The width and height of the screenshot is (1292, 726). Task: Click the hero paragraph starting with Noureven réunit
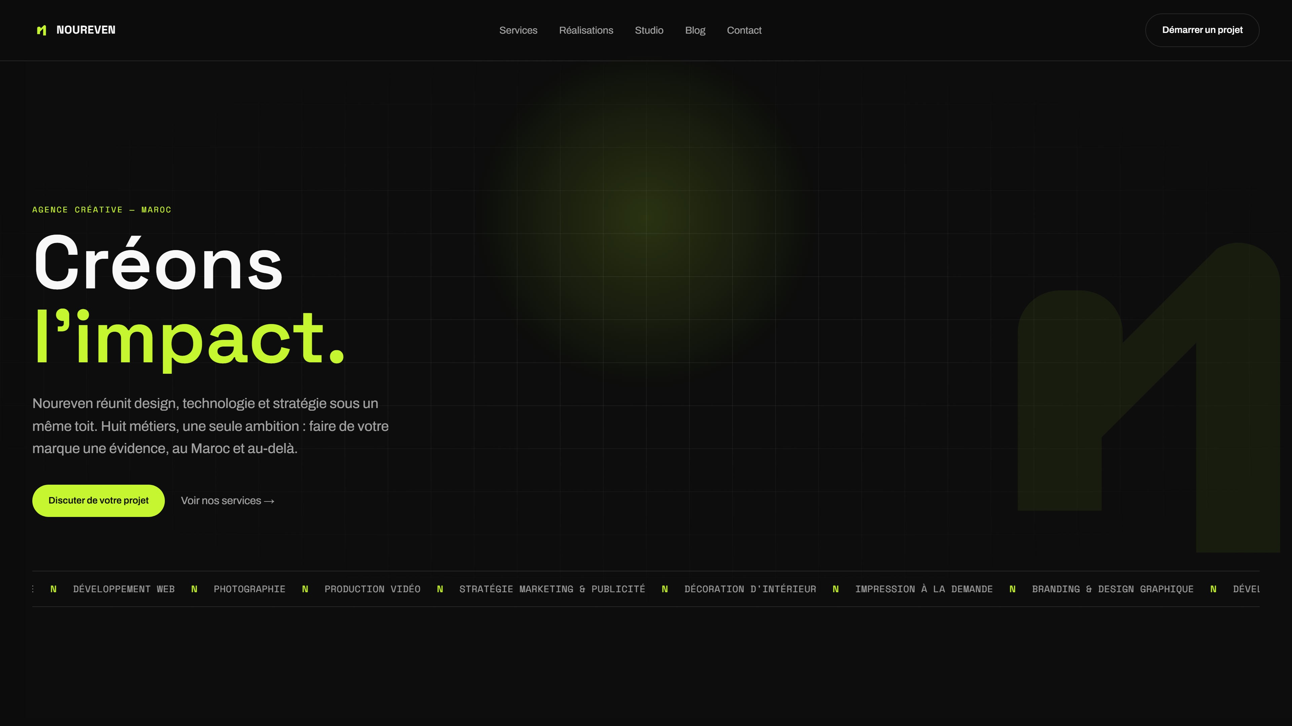pyautogui.click(x=211, y=426)
